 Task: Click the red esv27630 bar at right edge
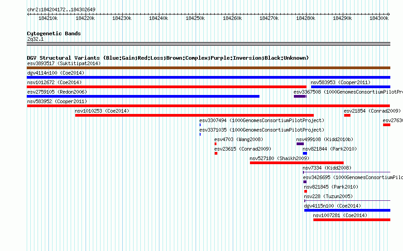click(387, 125)
